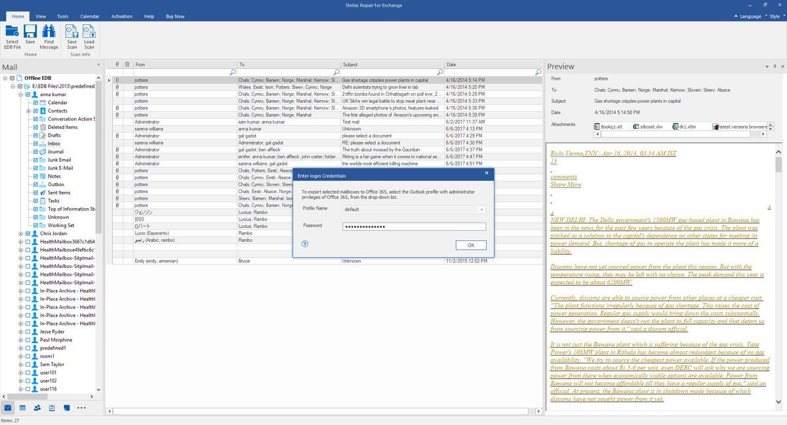Open more navigation options (three dots)
Image resolution: width=787 pixels, height=425 pixels.
(81, 408)
